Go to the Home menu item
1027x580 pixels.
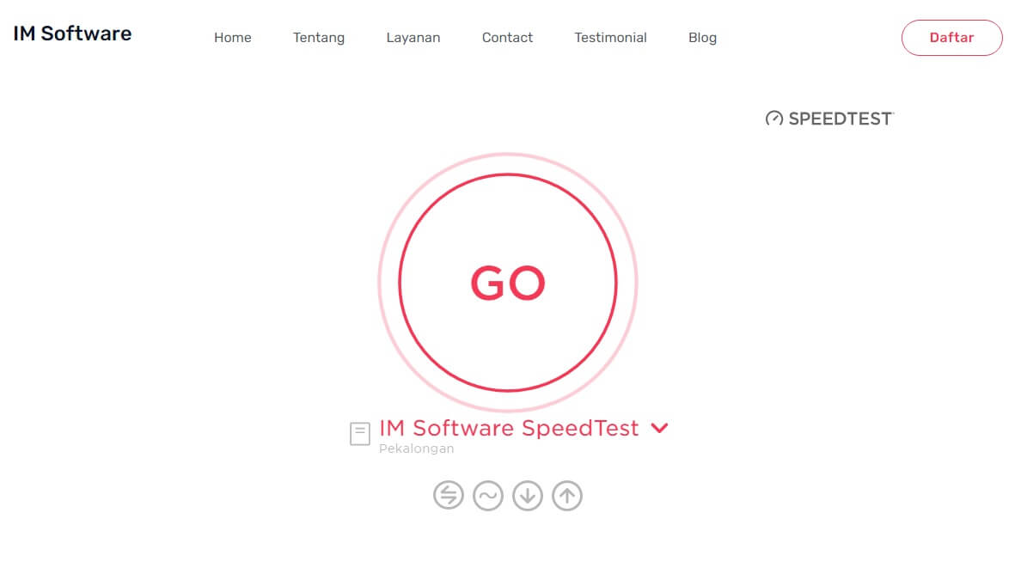233,38
